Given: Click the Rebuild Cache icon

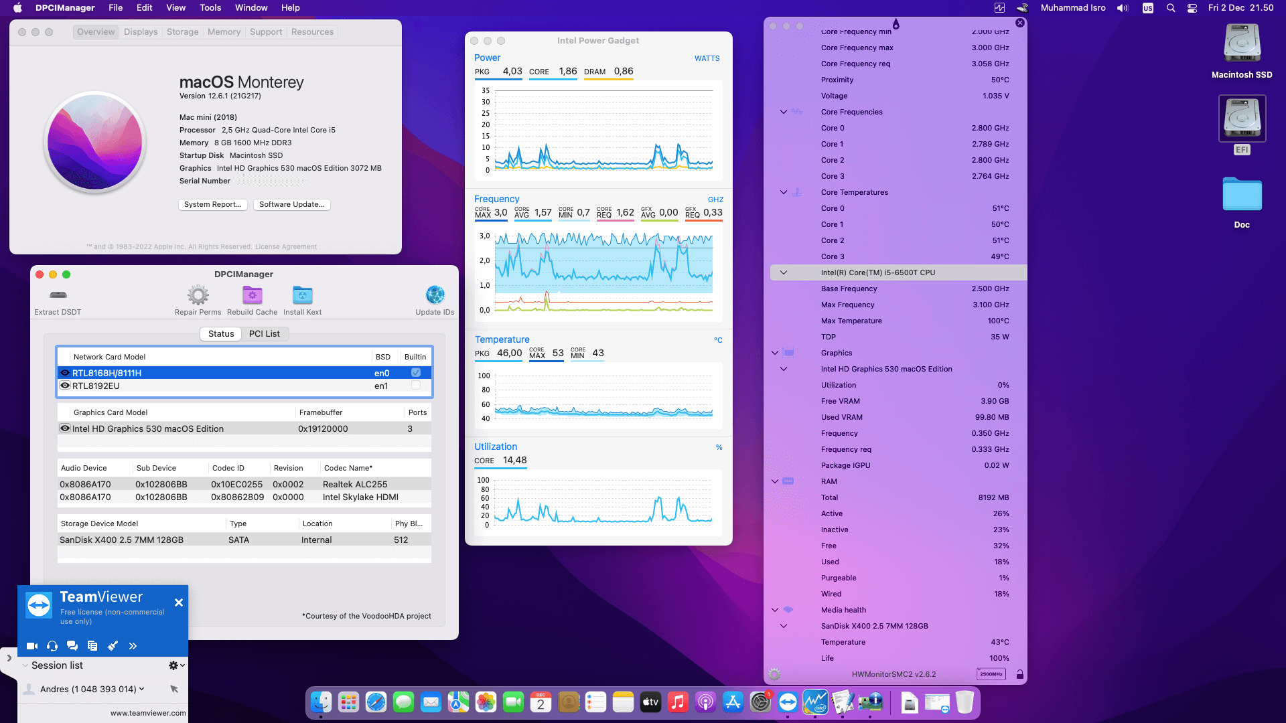Looking at the screenshot, I should pos(252,295).
